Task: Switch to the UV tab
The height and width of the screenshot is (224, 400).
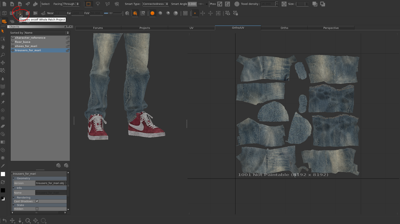Action: [191, 28]
